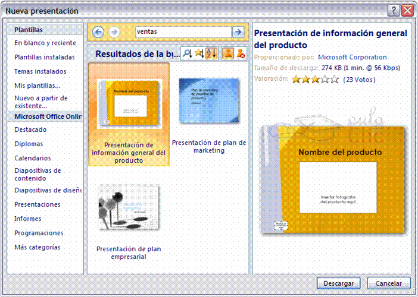Select the Informes category
Viewport: 418px width, 297px height.
pyautogui.click(x=28, y=219)
